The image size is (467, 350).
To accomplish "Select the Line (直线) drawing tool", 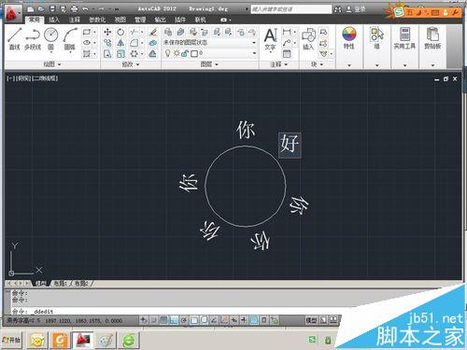I will 15,38.
